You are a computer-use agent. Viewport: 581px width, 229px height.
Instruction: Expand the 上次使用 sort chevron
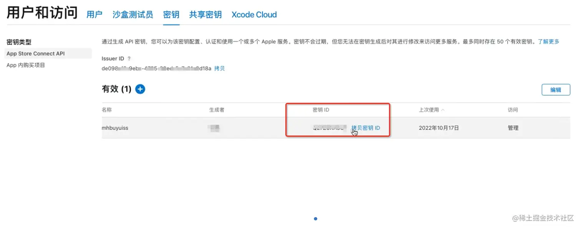pyautogui.click(x=442, y=109)
